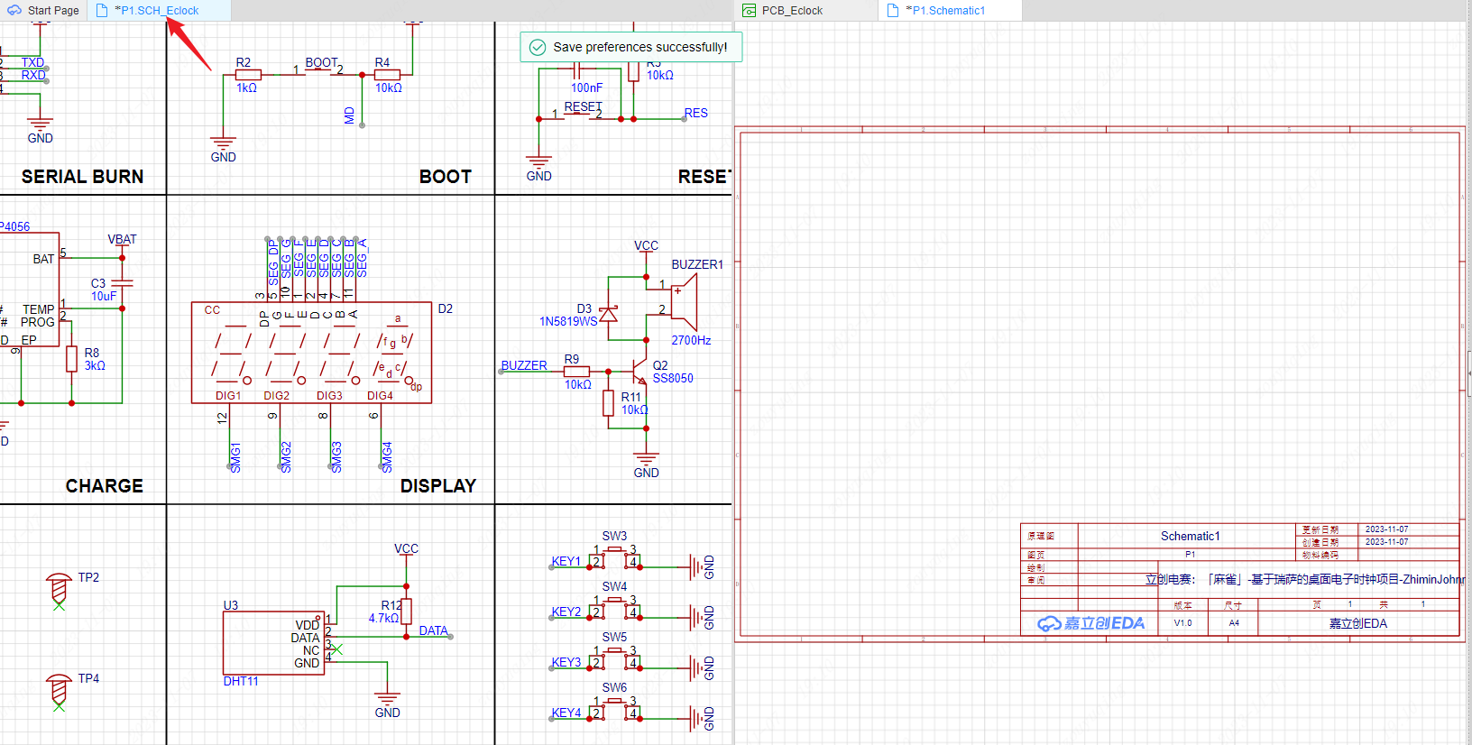Select resistor R9 in buzzer circuit

tap(576, 372)
